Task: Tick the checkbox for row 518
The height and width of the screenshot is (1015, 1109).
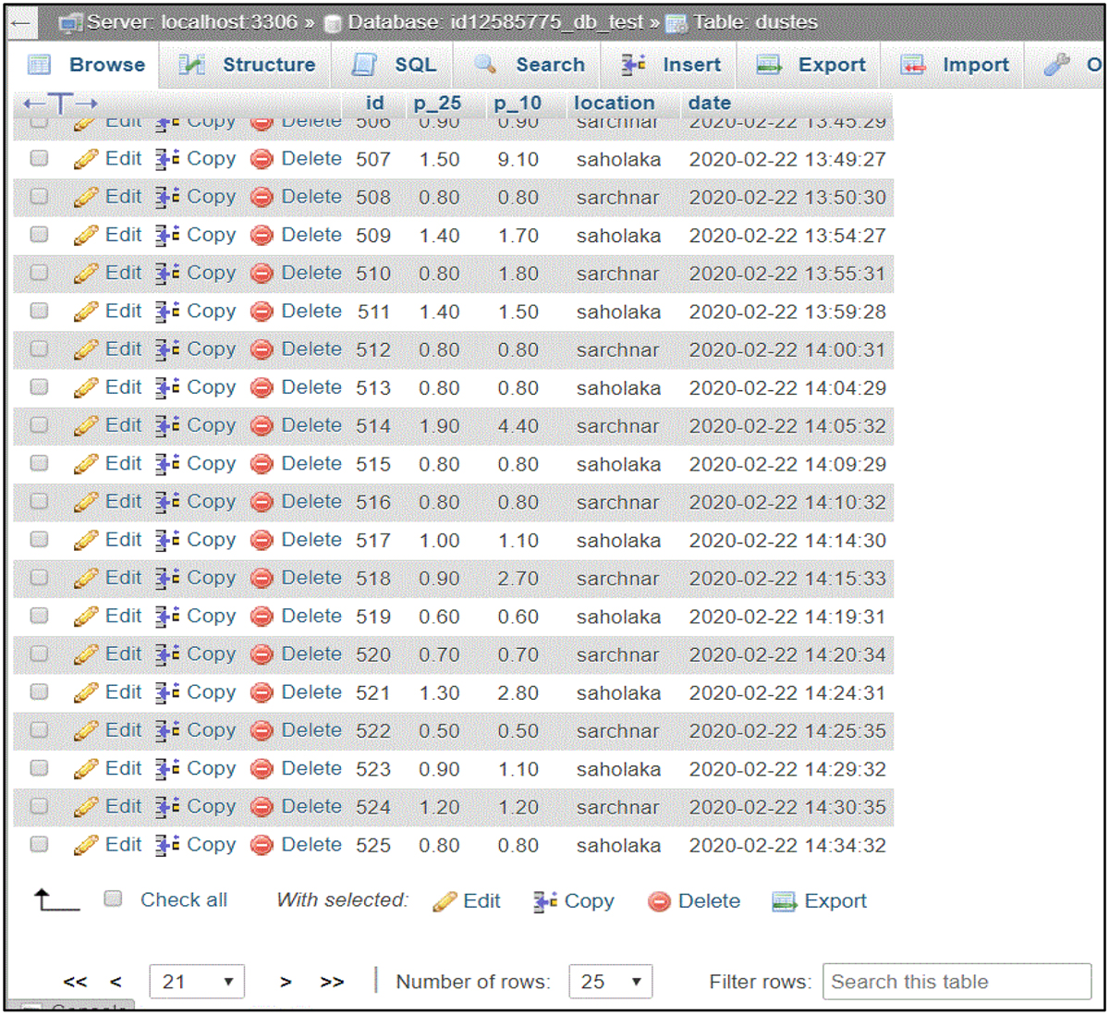Action: 39,577
